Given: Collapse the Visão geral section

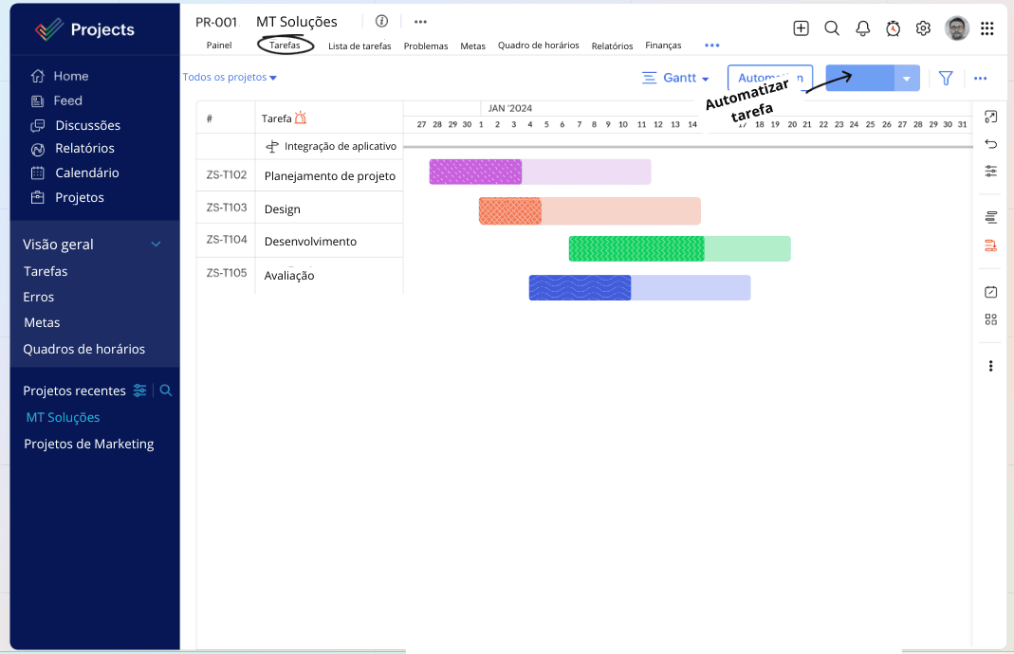Looking at the screenshot, I should (x=156, y=245).
